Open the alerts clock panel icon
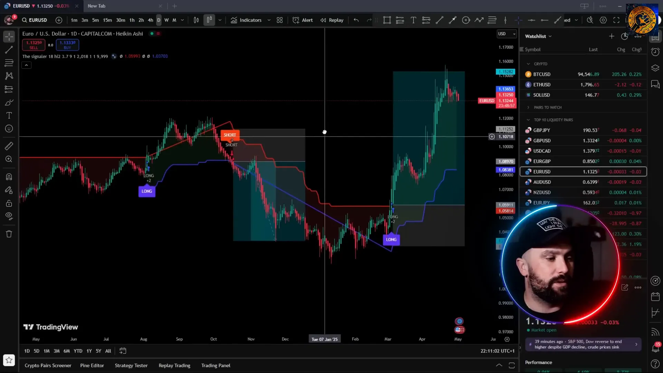 pos(655,52)
